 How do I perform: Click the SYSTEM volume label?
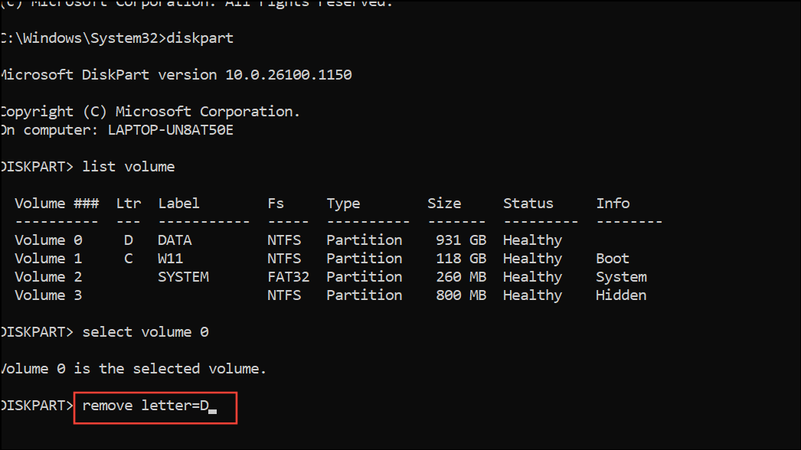(183, 277)
